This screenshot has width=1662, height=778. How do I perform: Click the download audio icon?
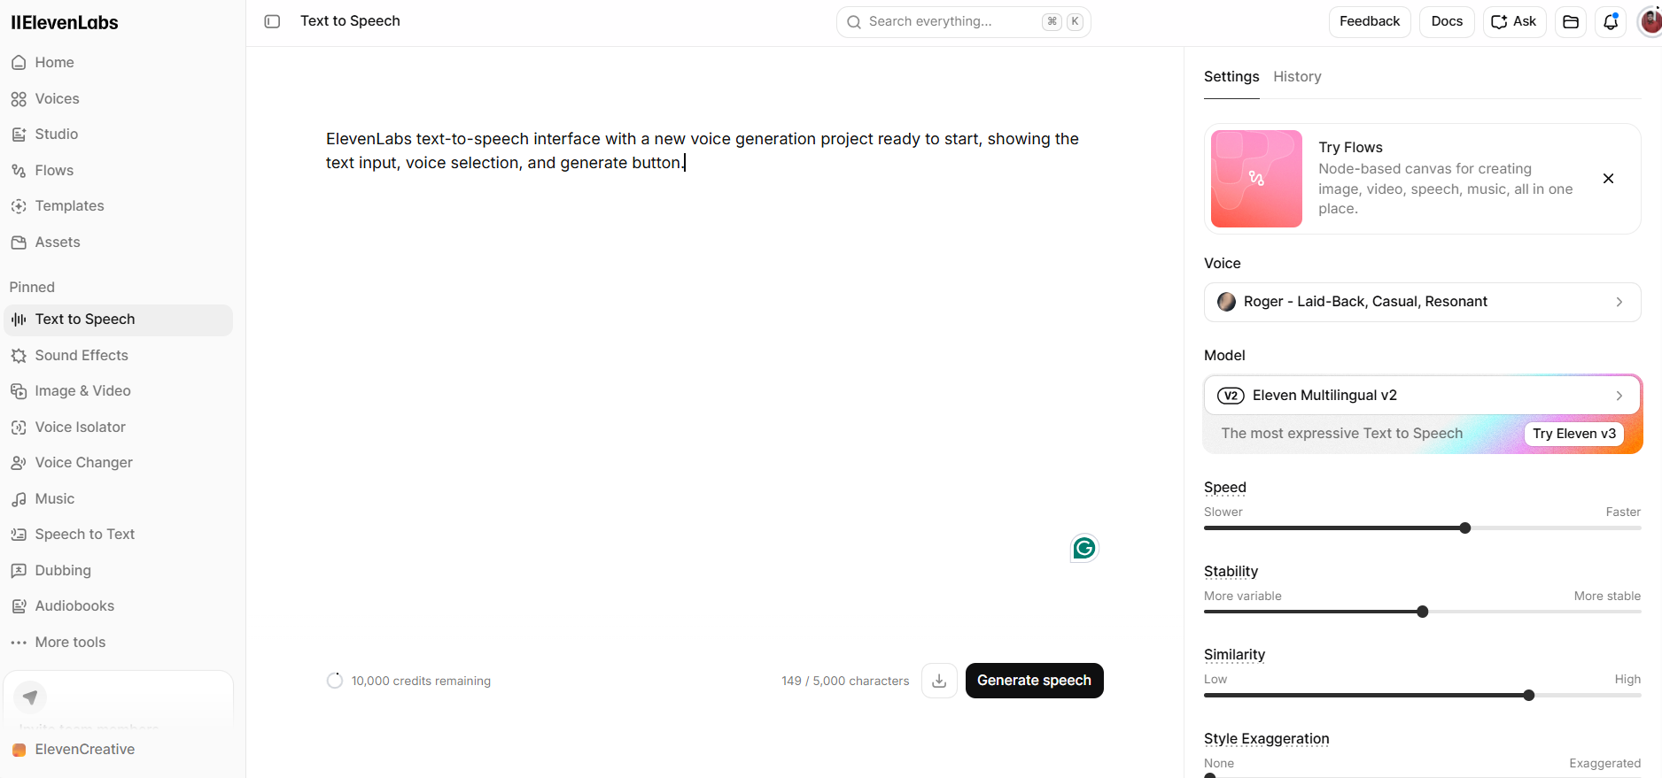click(x=939, y=681)
